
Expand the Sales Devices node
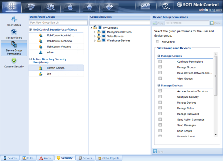tap(95, 36)
